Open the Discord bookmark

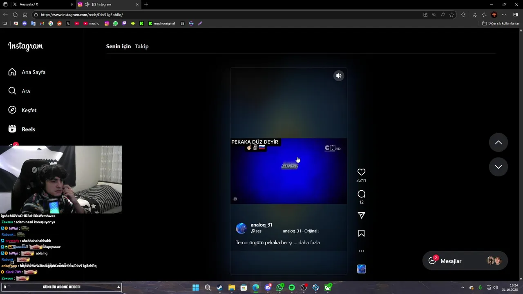click(24, 23)
